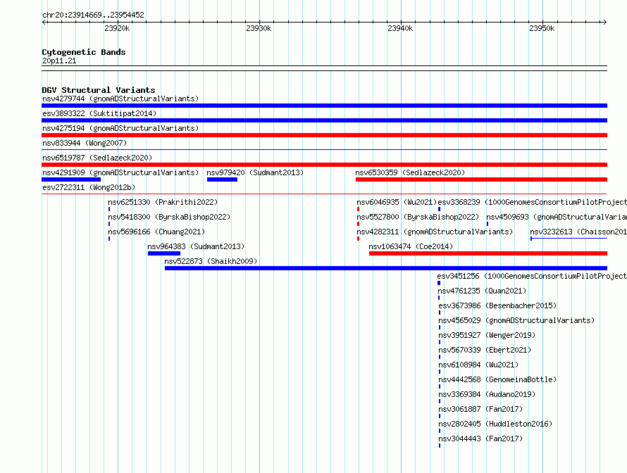The height and width of the screenshot is (473, 627).
Task: Select the esv3893322 Suktitipat2014 label
Action: tap(99, 113)
